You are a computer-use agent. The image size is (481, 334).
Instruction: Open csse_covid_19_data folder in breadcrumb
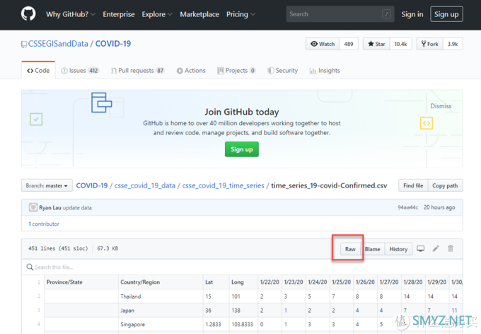pos(145,185)
